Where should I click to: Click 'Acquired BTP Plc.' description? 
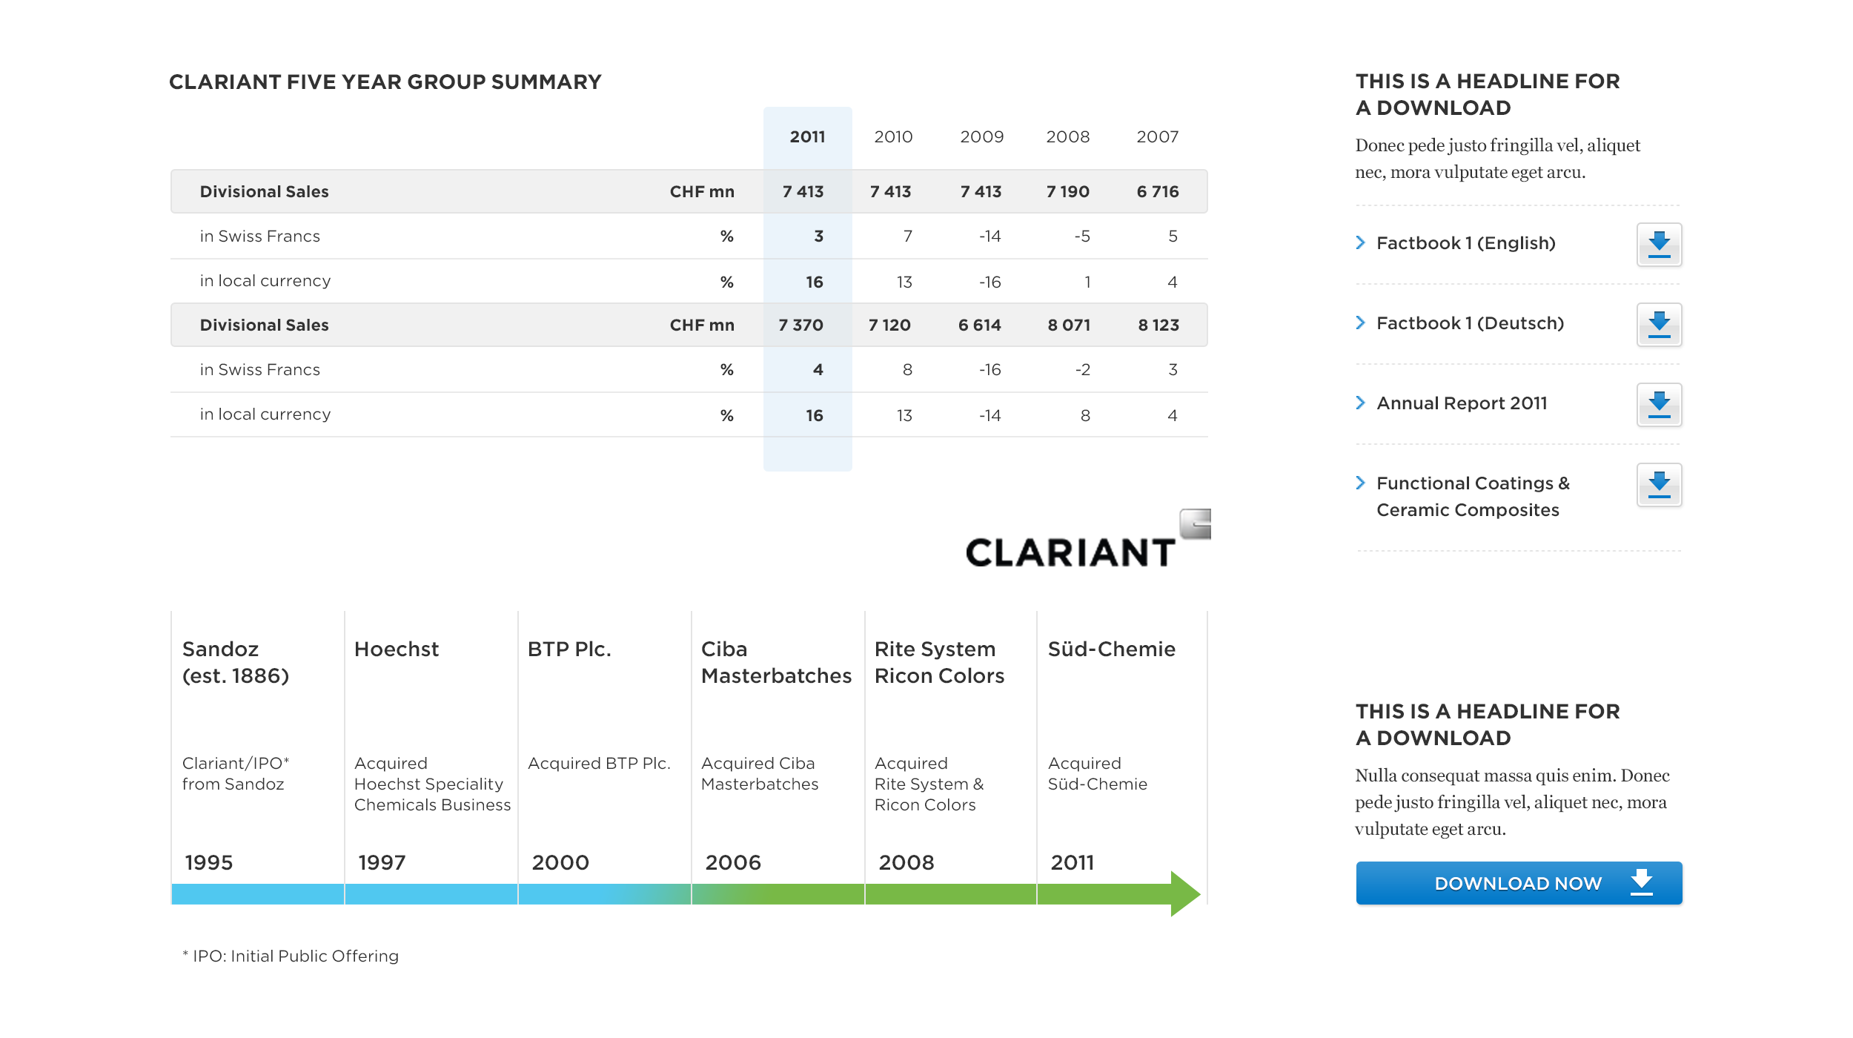point(599,763)
